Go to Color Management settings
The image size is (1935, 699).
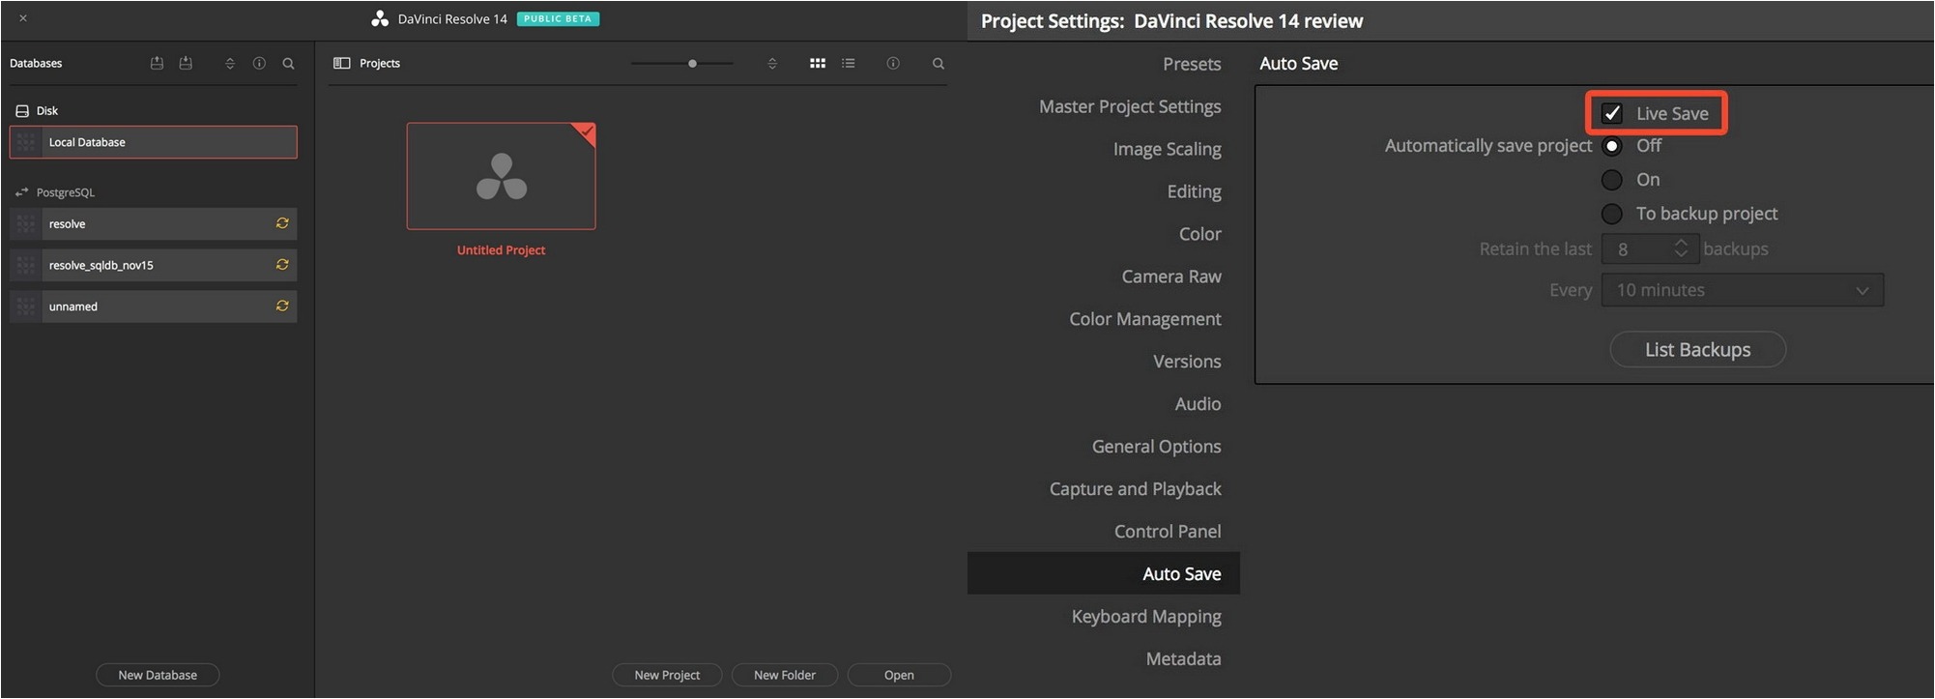pos(1145,319)
